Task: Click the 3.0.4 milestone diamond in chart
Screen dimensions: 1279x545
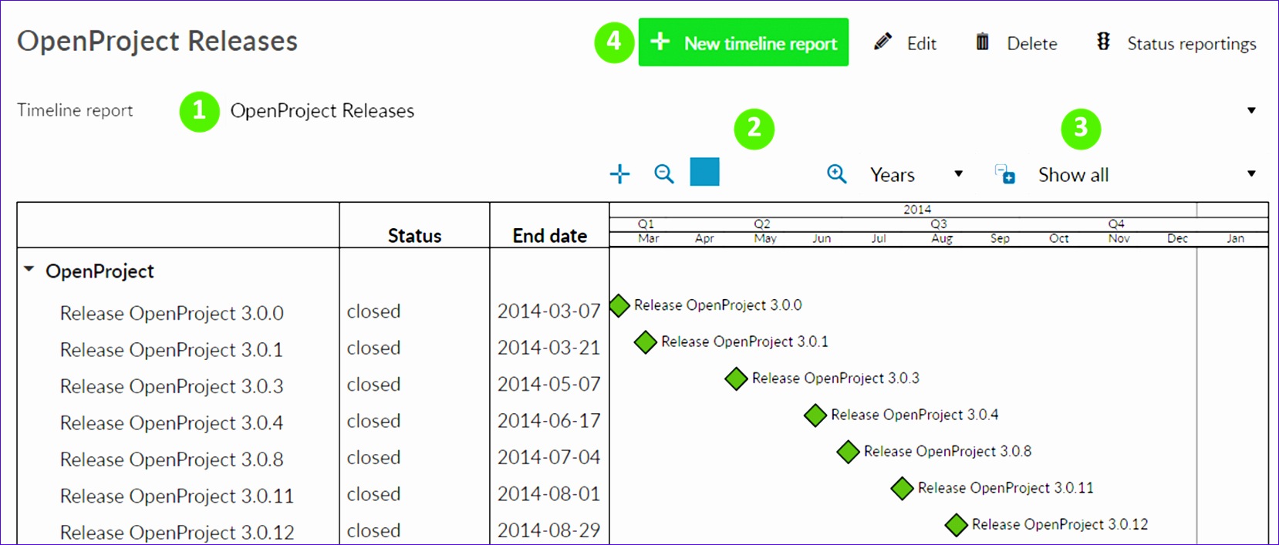Action: (x=815, y=415)
